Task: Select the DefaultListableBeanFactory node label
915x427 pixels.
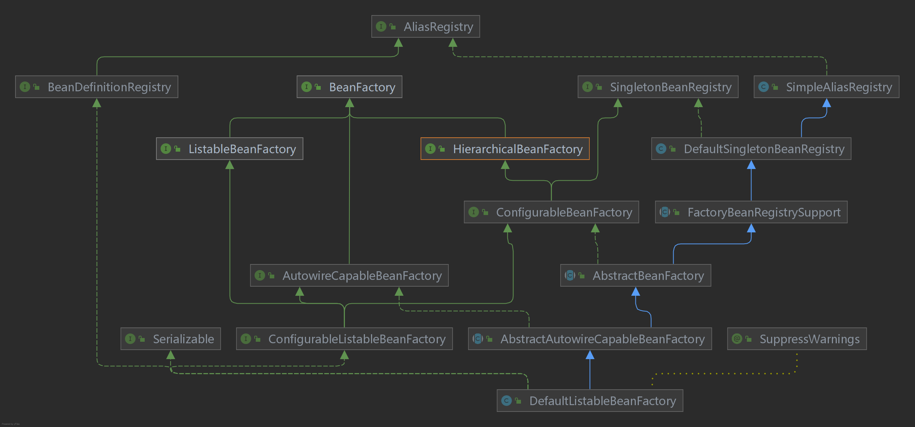Action: [603, 401]
